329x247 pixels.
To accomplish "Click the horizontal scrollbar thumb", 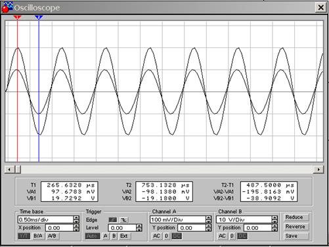I will tap(18, 169).
